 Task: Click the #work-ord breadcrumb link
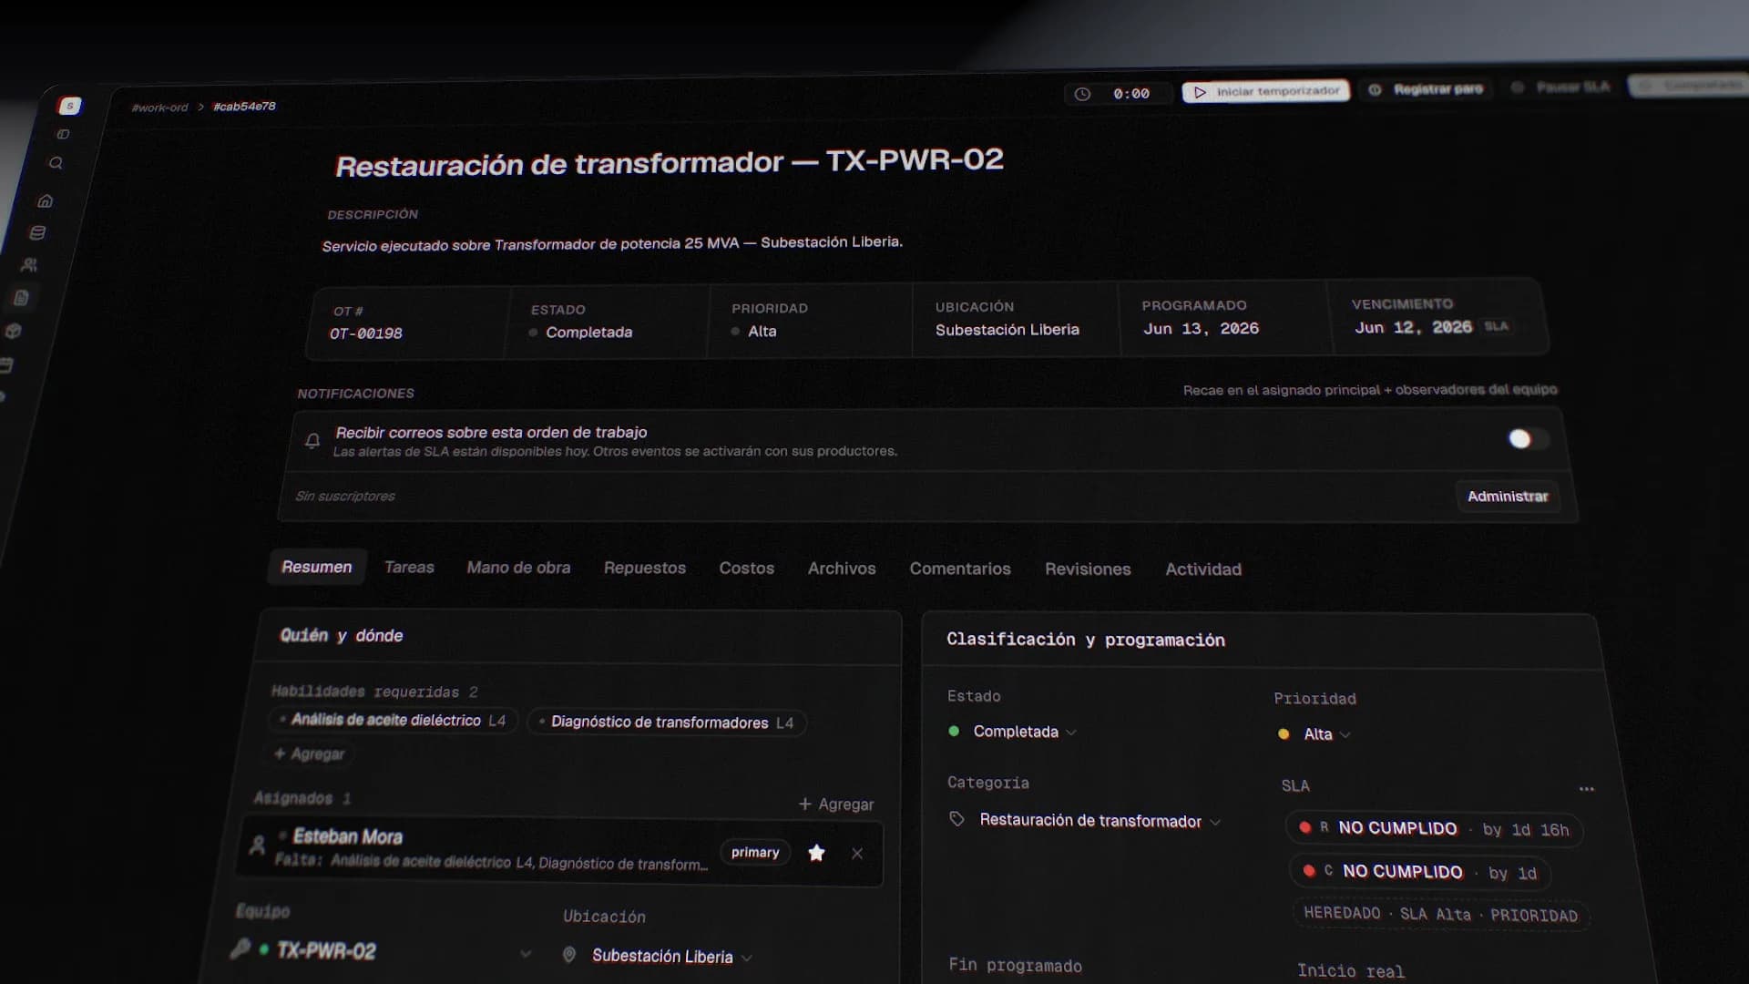(159, 108)
